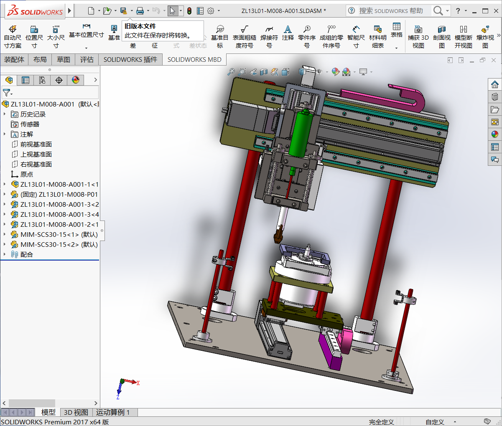Image resolution: width=502 pixels, height=426 pixels.
Task: Click the Model Break View tool
Action: pos(464,37)
